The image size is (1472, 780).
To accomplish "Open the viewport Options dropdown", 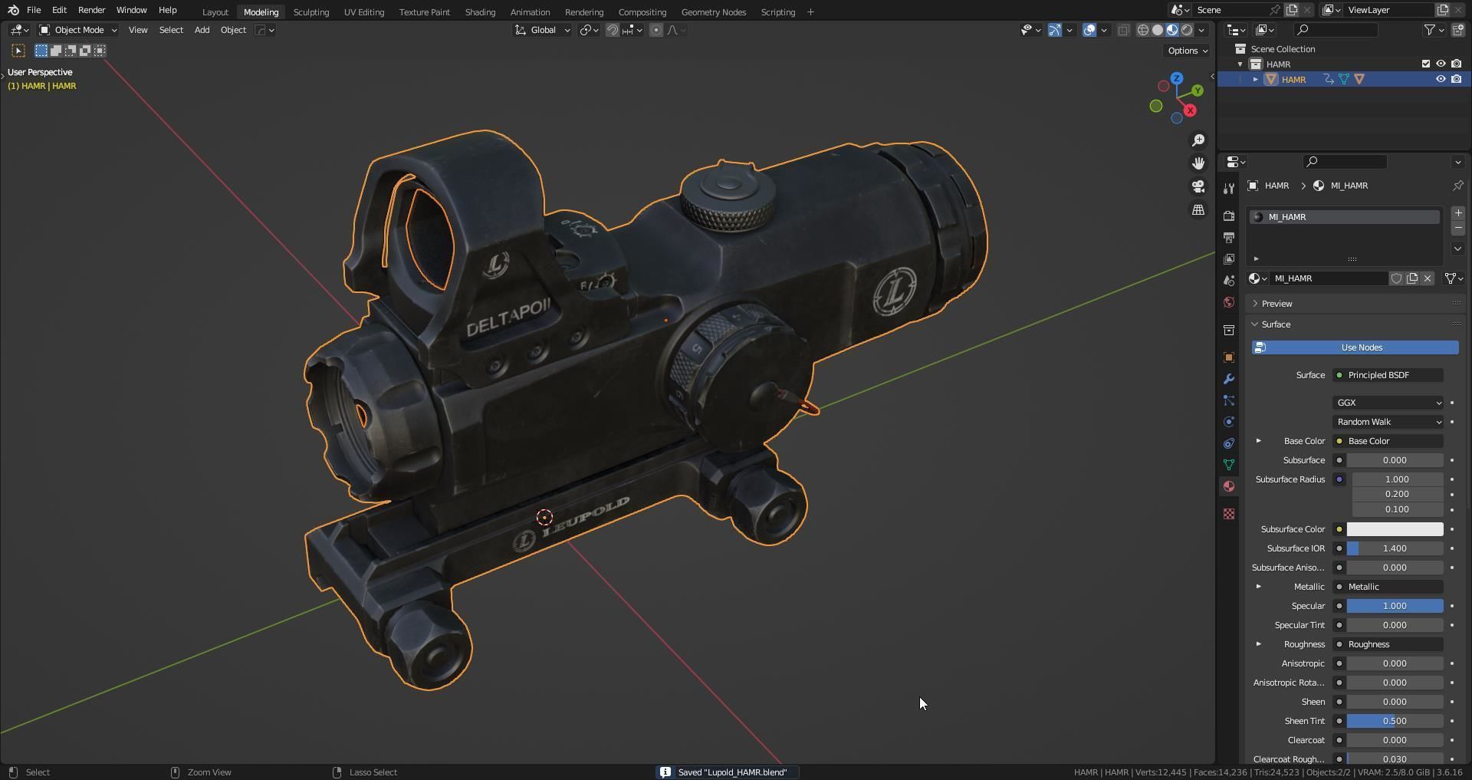I will click(x=1188, y=51).
